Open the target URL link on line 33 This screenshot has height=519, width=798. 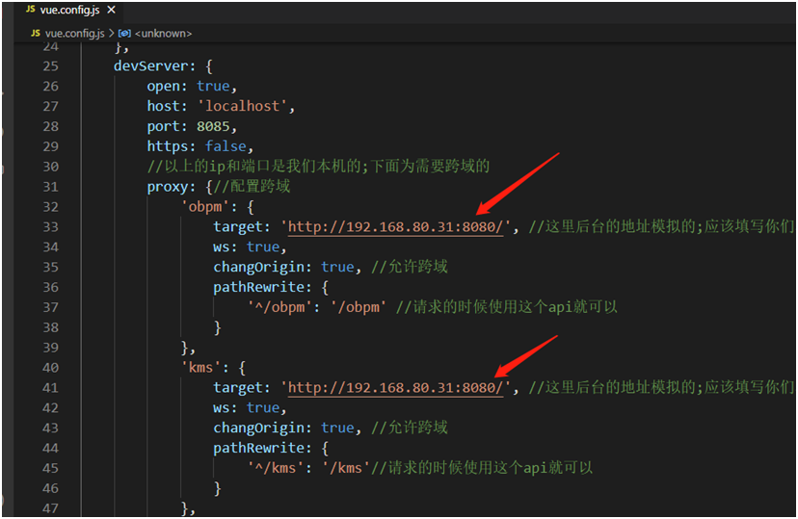[395, 226]
